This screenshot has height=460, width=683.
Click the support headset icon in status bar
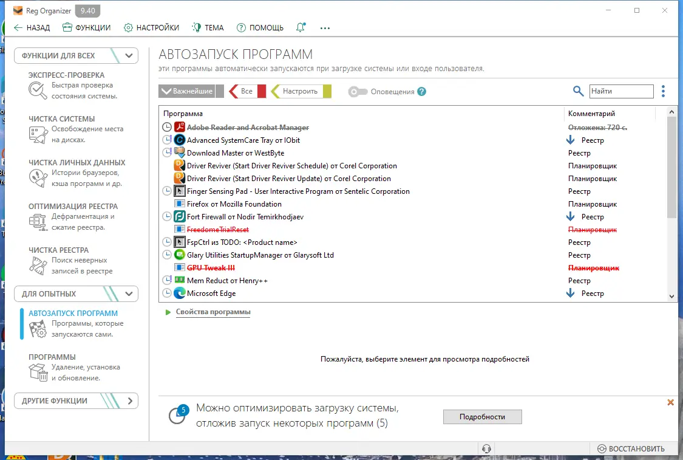coord(486,448)
